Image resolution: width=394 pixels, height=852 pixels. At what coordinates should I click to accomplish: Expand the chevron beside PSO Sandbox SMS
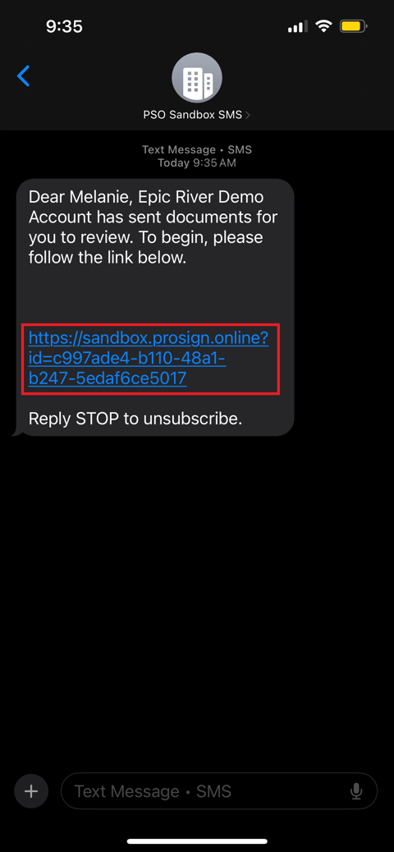click(249, 115)
